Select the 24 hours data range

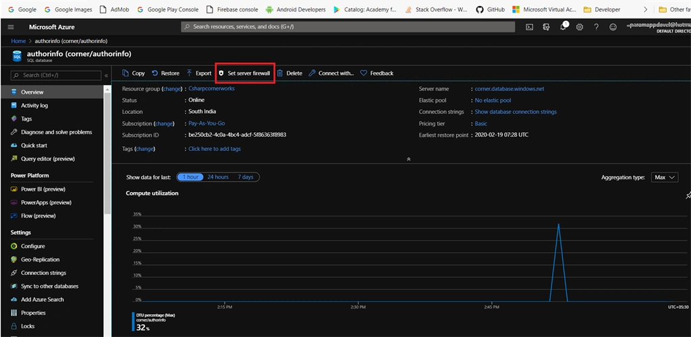[x=218, y=177]
